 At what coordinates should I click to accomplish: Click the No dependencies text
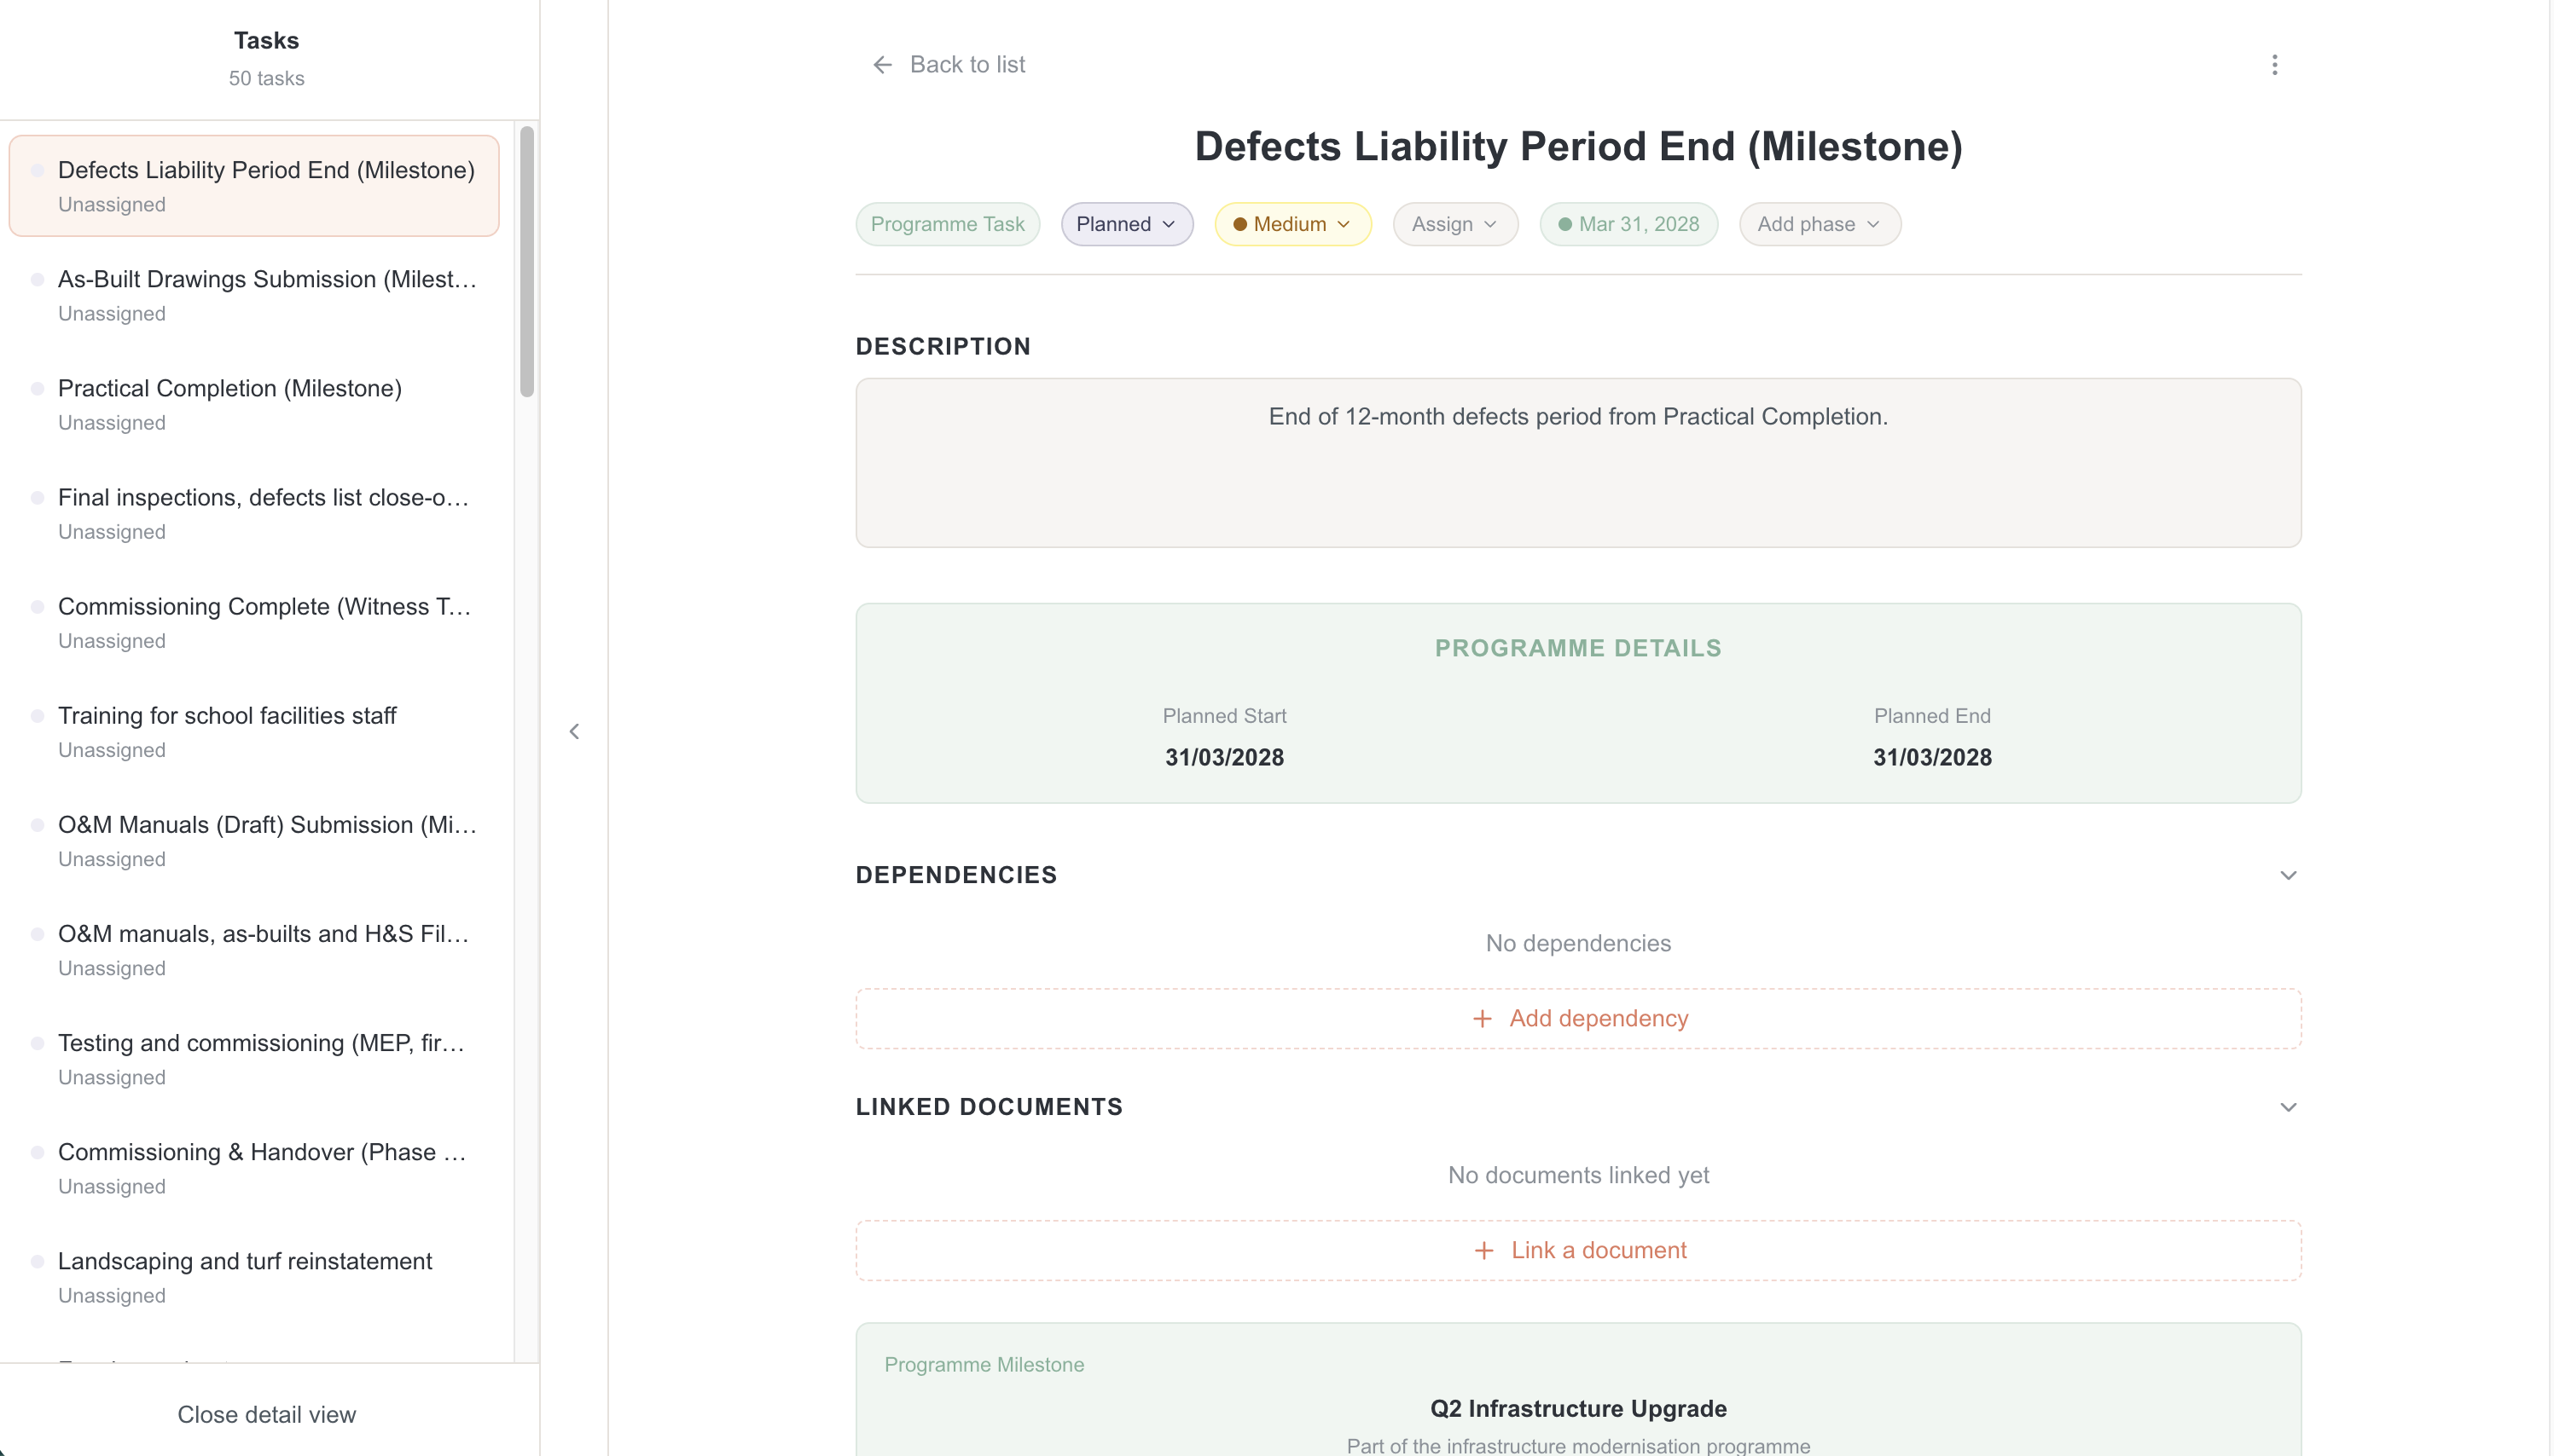pyautogui.click(x=1577, y=943)
